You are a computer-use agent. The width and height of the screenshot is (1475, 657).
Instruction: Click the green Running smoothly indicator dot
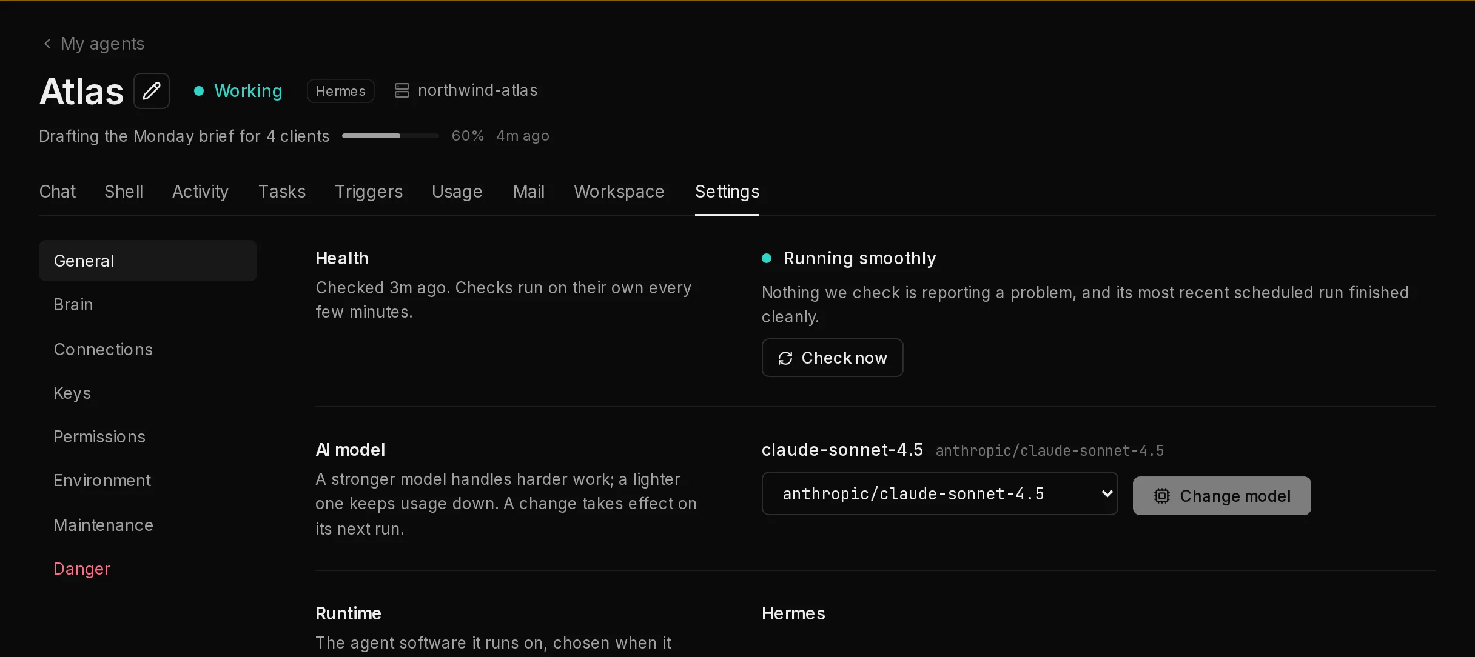[x=767, y=258]
